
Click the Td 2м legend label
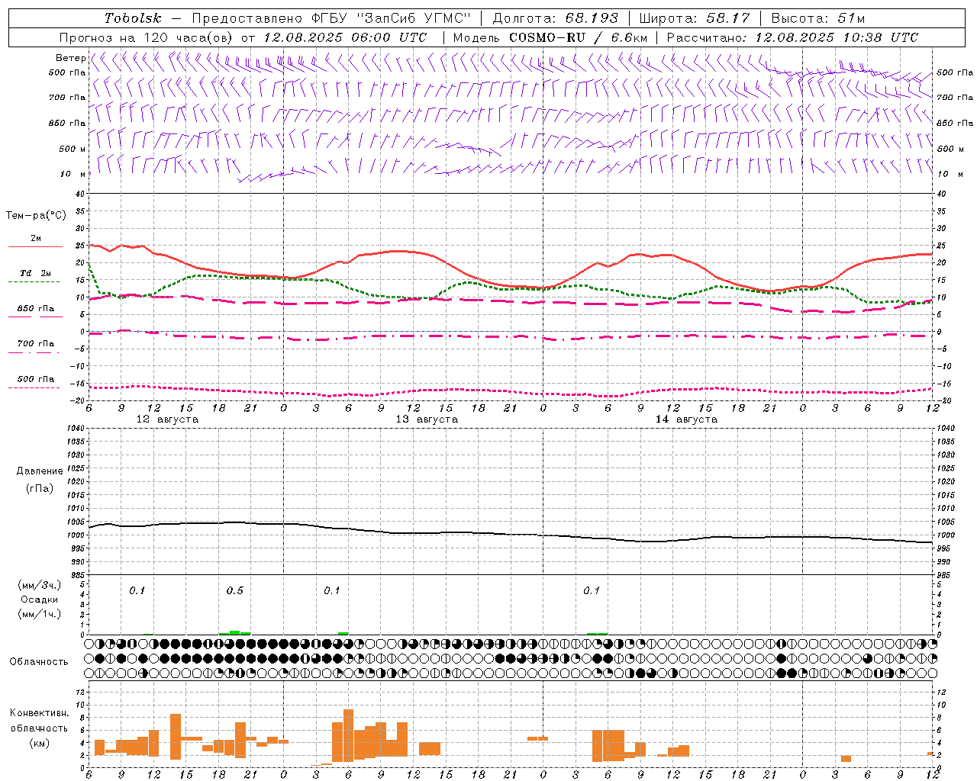point(36,273)
